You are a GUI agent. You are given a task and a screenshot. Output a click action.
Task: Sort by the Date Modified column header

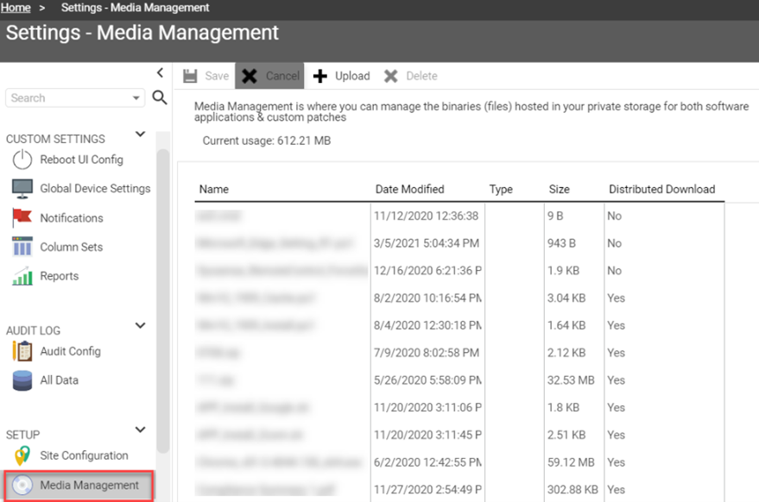tap(409, 189)
